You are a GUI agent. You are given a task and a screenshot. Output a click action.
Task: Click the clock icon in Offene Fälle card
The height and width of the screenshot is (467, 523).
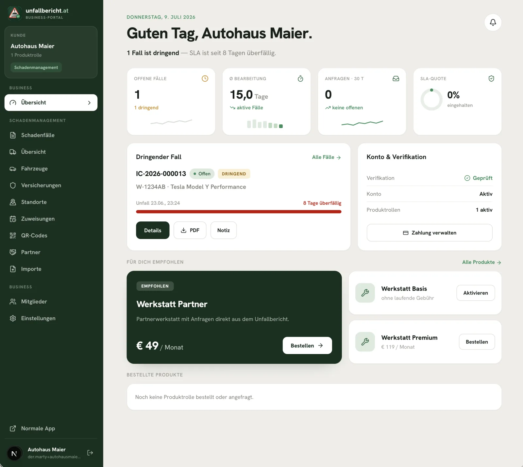coord(205,78)
